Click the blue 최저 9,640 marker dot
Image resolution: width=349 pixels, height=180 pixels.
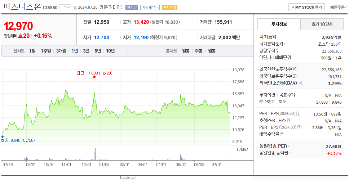[2, 137]
